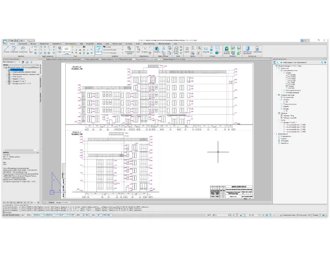Select the Отрезок (Line) drawing tool
The height and width of the screenshot is (258, 330).
6,49
